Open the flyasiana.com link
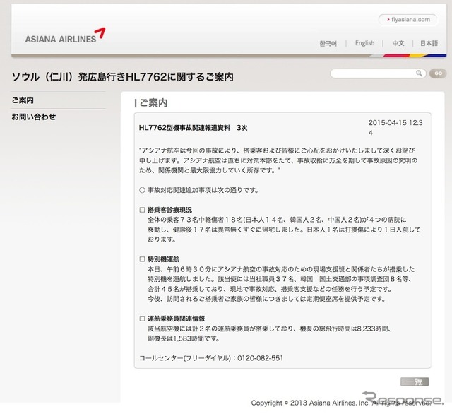Image resolution: width=452 pixels, height=414 pixels. 408,20
